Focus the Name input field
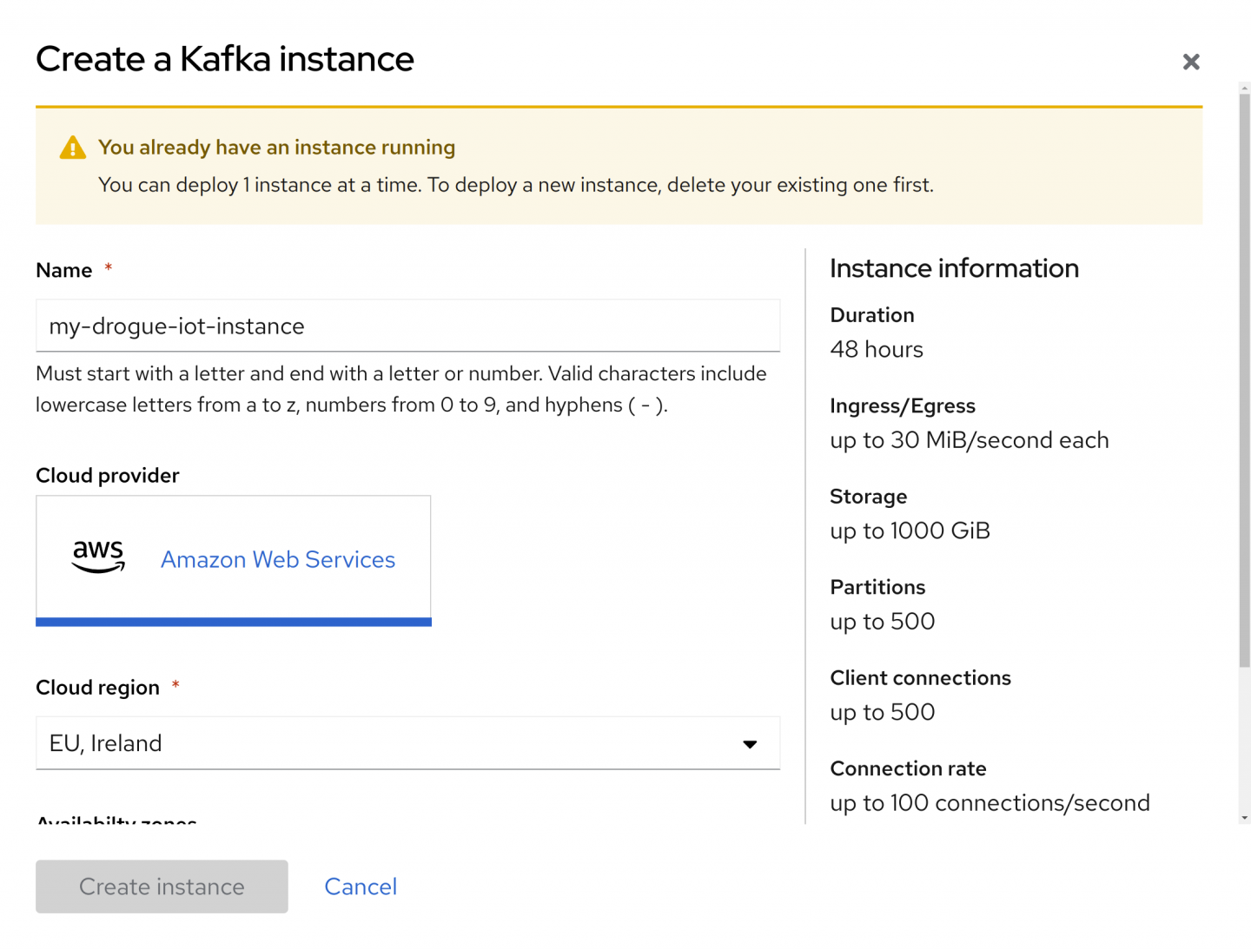Viewport: 1251px width, 949px height. 407,326
